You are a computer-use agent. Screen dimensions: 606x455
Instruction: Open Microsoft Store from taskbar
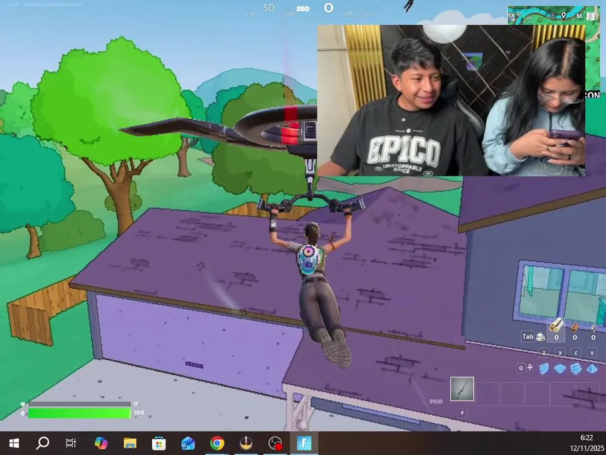tap(159, 443)
